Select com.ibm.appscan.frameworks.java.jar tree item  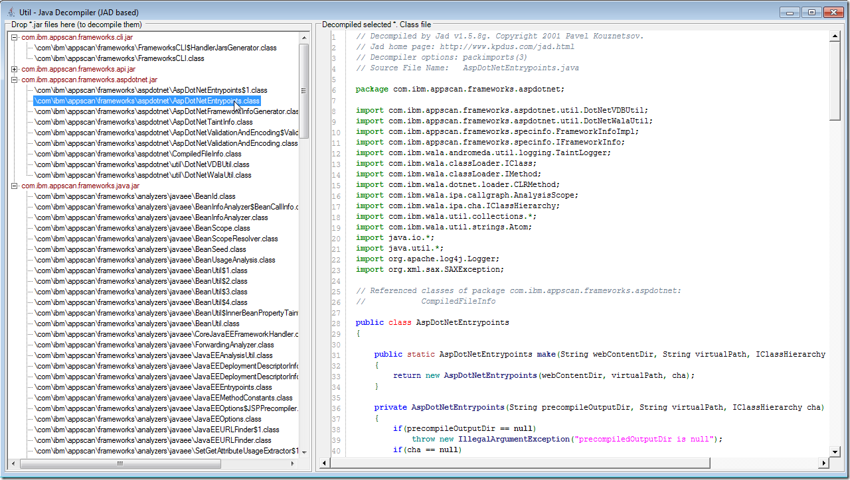point(80,186)
